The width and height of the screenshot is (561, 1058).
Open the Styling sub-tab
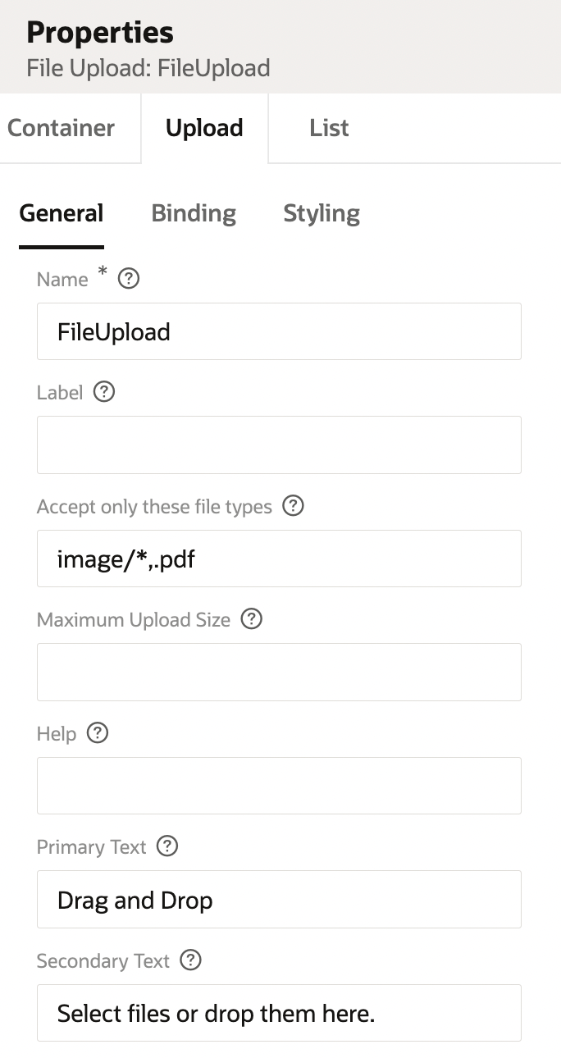click(x=322, y=212)
